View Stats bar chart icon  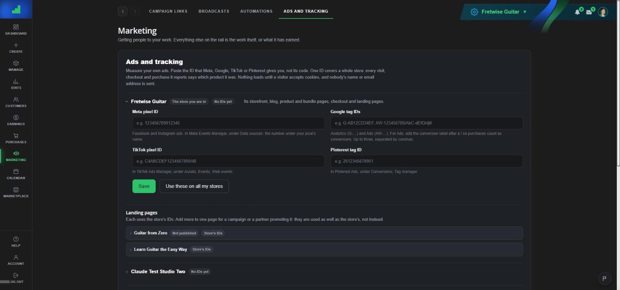tap(16, 82)
